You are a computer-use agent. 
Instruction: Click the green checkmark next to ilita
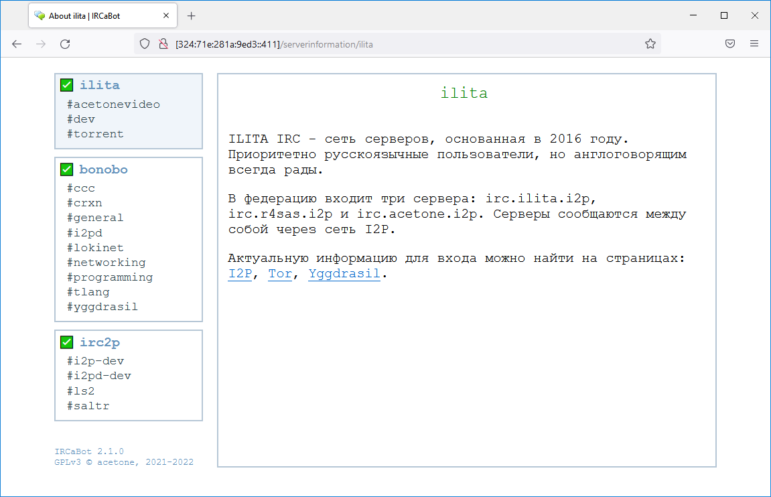[x=67, y=85]
